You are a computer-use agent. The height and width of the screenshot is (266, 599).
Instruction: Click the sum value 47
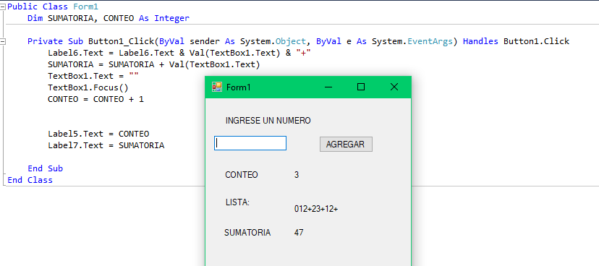(299, 233)
